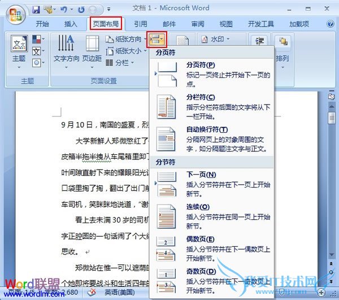Screen dimensions: 339x300
Task: Open Customize Quick Access Toolbar arrow
Action: coord(108,9)
